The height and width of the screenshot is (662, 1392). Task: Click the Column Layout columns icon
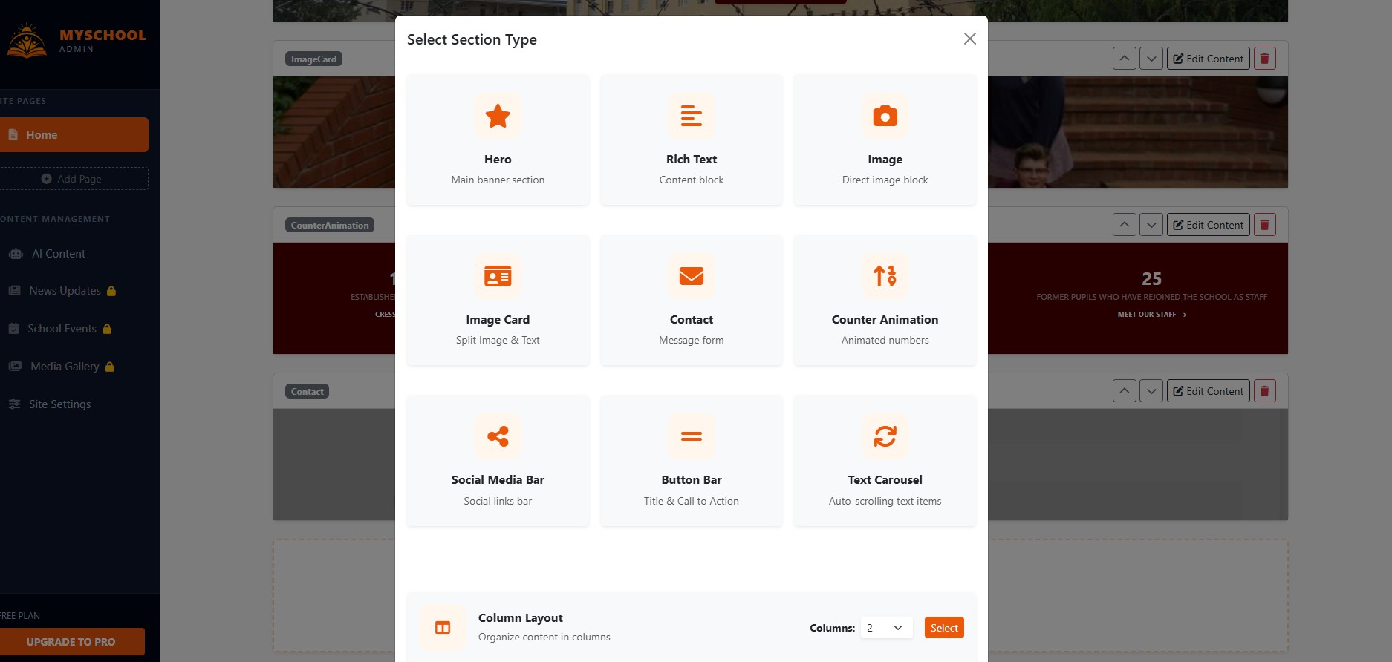click(443, 628)
